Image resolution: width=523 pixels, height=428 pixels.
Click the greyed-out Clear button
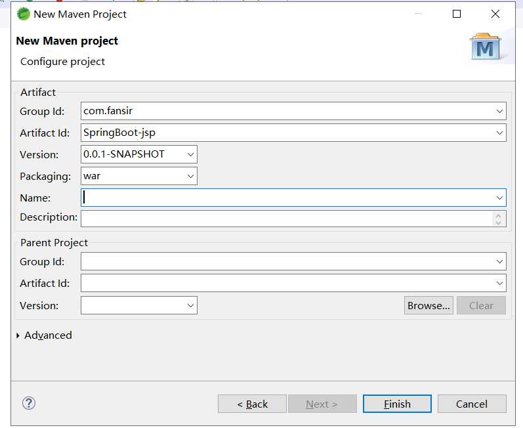[481, 305]
